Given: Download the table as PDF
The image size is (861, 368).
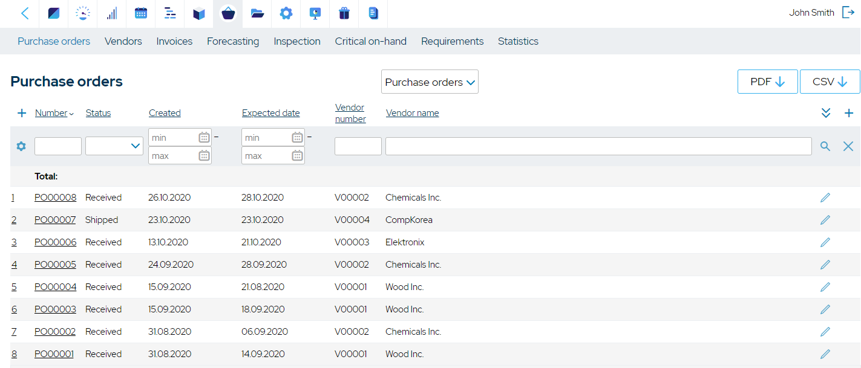Looking at the screenshot, I should click(767, 81).
